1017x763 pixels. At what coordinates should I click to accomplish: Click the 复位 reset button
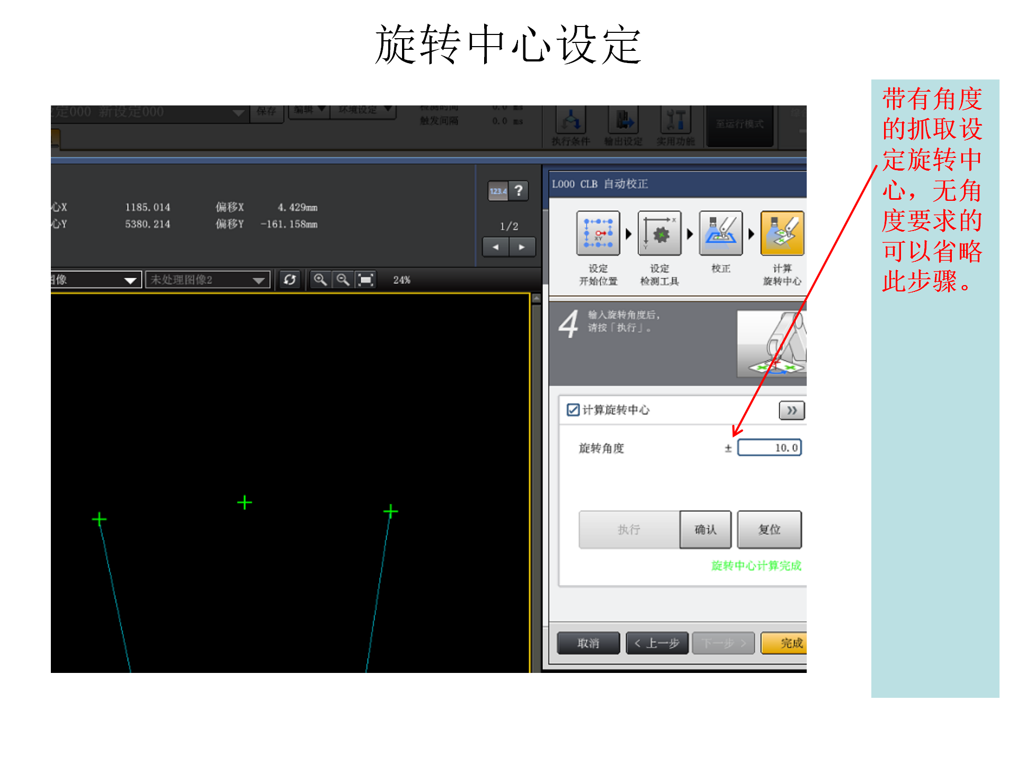769,529
